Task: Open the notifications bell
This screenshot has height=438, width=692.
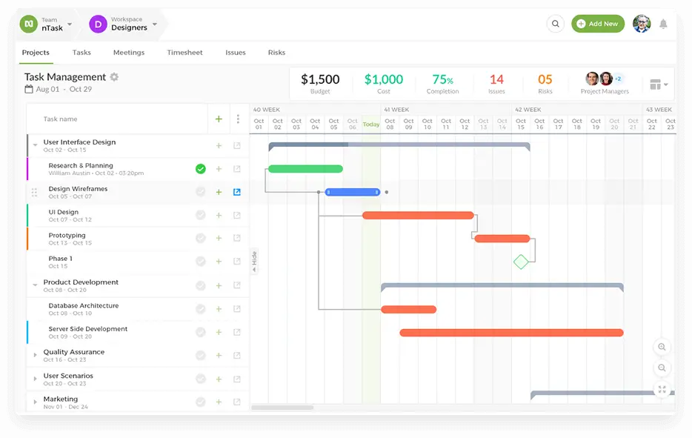Action: [663, 24]
